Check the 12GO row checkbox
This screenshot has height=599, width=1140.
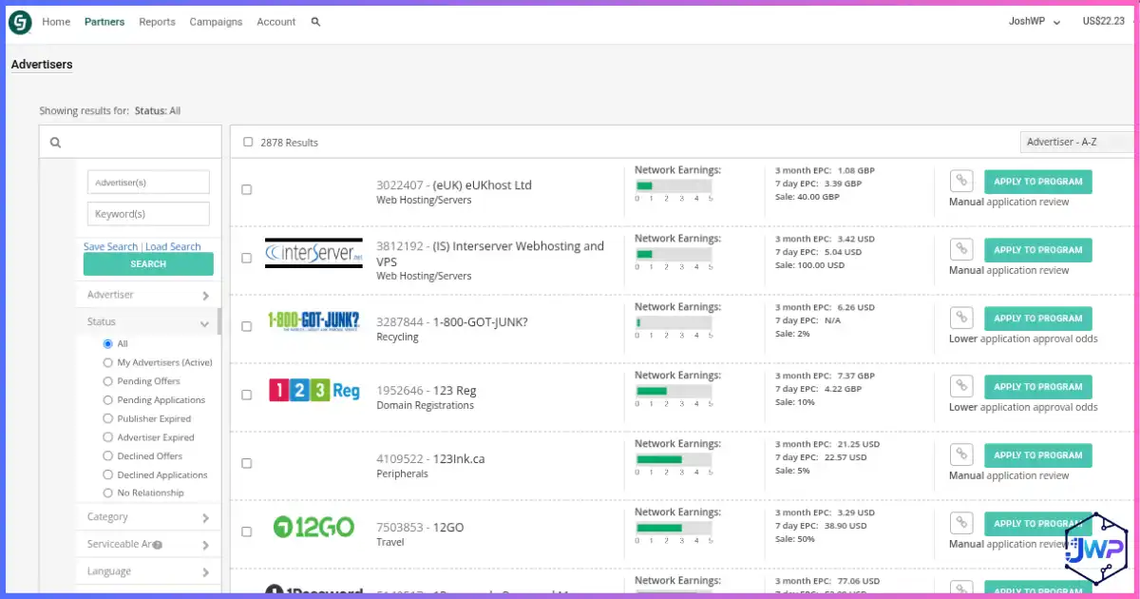(x=246, y=531)
